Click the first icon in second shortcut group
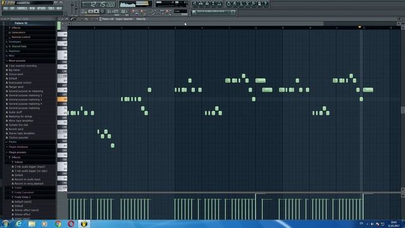 tap(228, 4)
